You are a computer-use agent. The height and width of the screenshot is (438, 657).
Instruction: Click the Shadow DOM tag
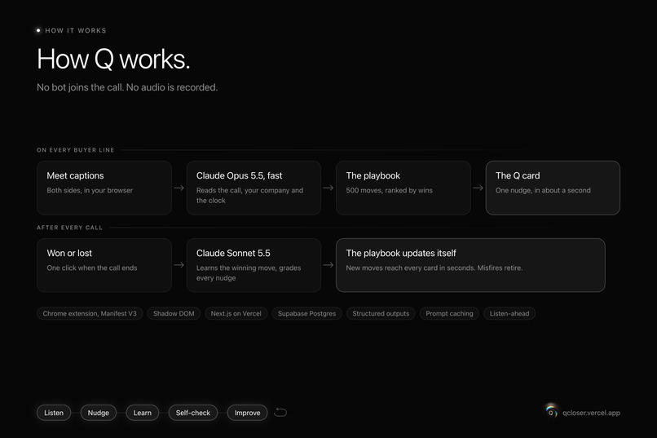pos(174,313)
